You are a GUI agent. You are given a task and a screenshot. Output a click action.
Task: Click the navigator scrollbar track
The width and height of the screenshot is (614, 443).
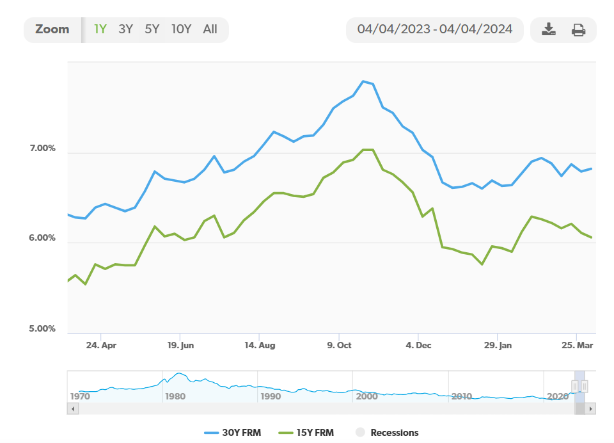(320, 408)
